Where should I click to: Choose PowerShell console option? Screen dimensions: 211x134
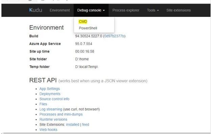88,28
